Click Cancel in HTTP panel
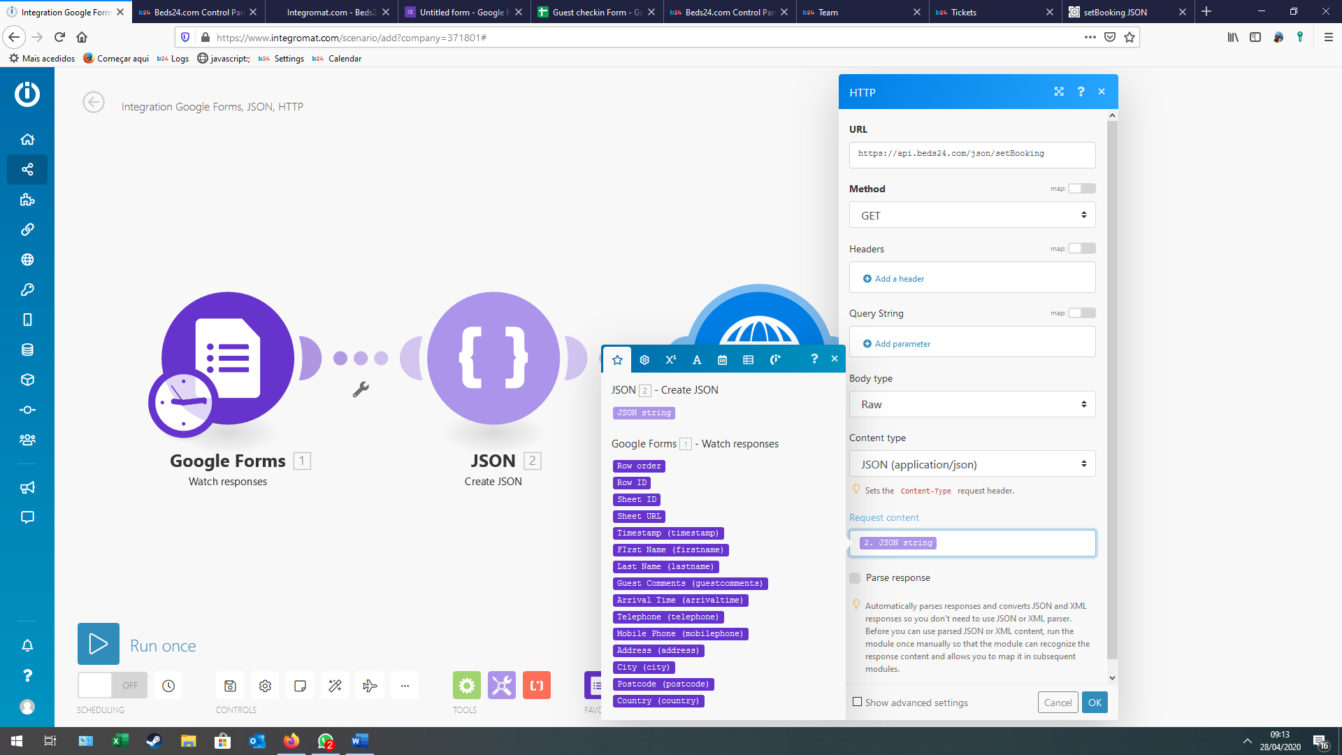 click(1058, 703)
